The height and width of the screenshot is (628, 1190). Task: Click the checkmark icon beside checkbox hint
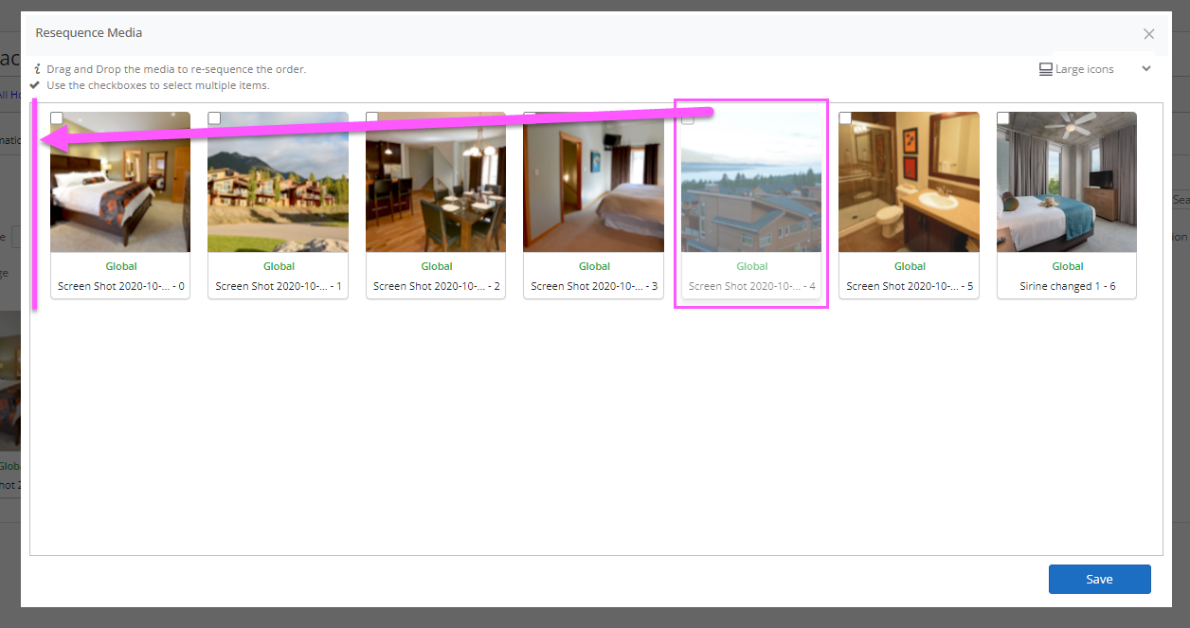point(35,84)
